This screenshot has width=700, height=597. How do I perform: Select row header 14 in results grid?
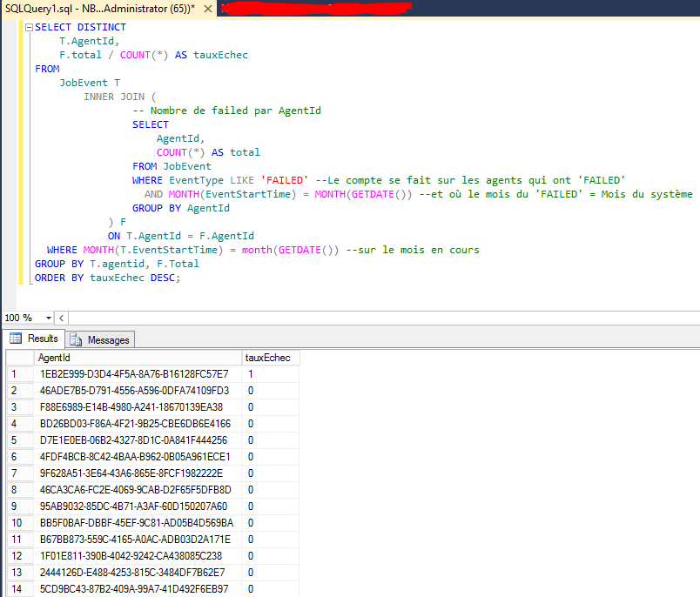click(19, 589)
